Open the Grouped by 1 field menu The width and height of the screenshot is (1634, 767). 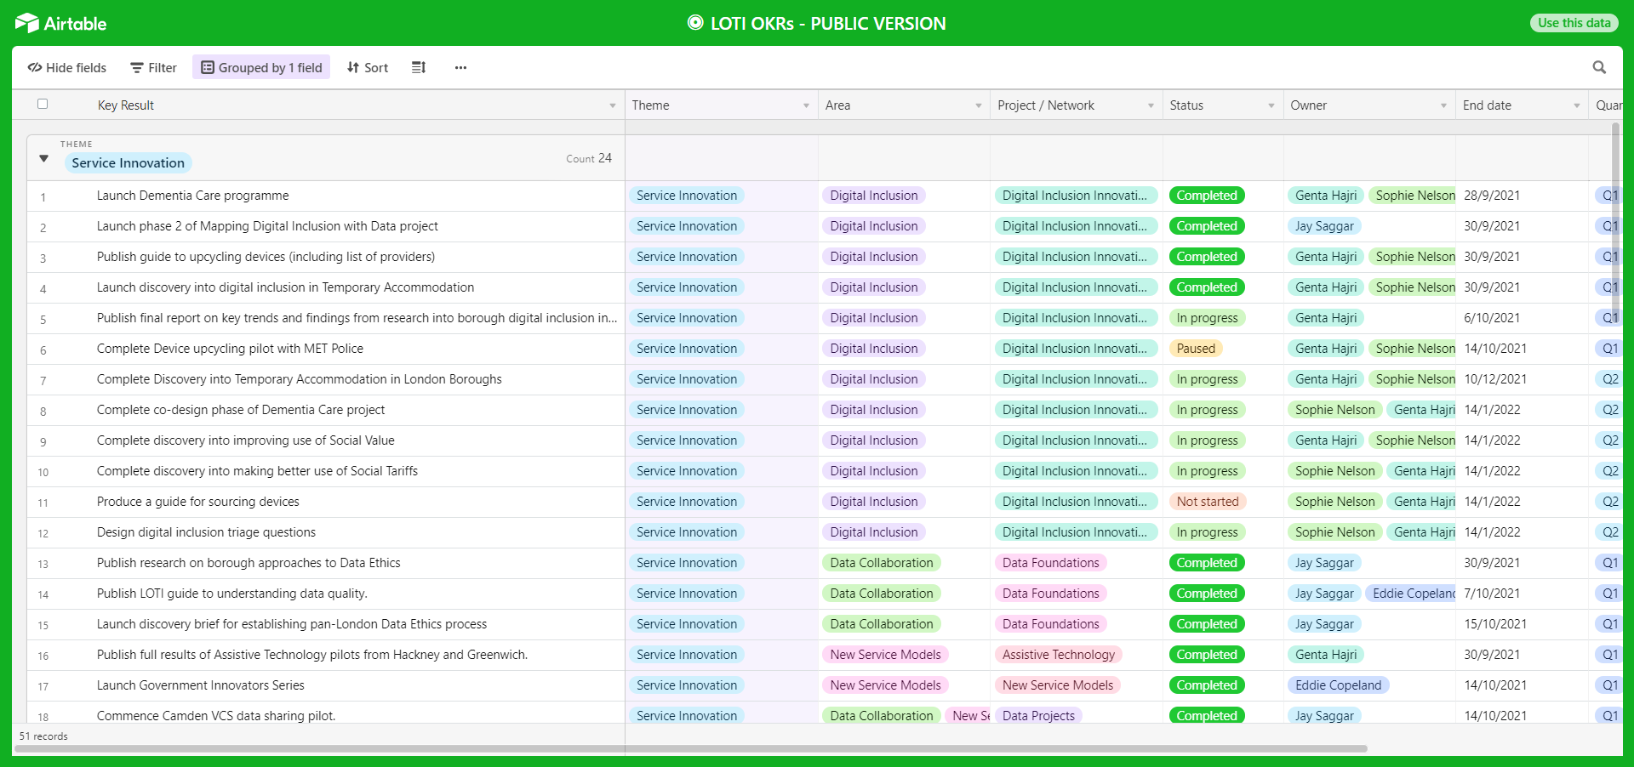262,67
